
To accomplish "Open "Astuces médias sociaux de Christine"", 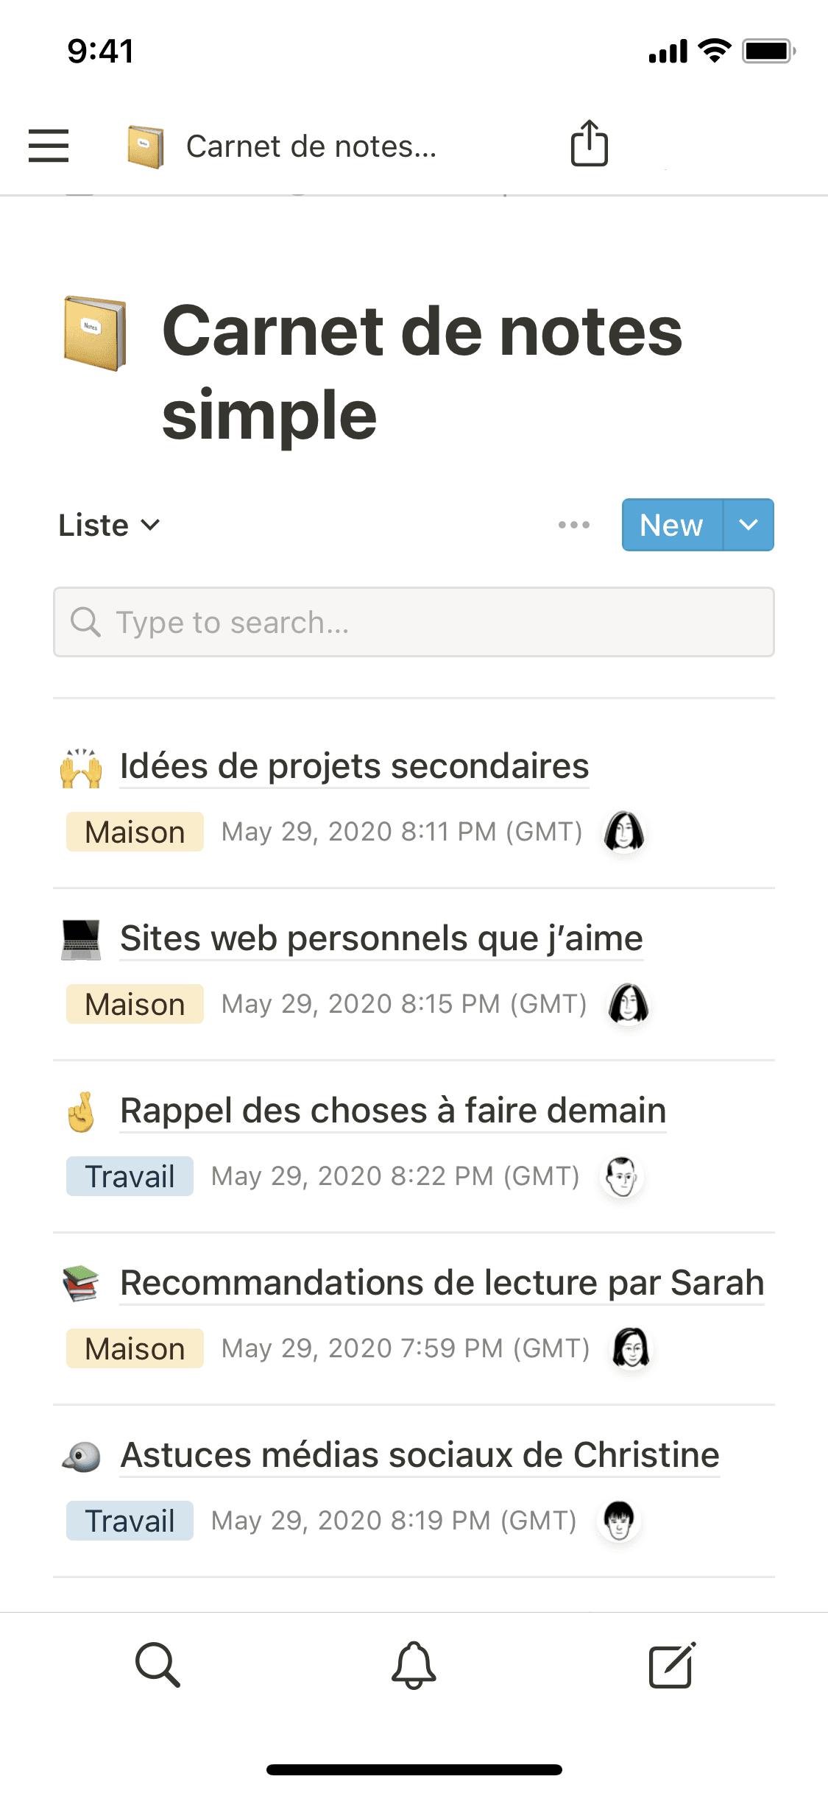I will click(x=420, y=1455).
